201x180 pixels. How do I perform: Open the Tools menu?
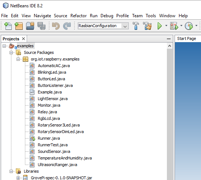pos(151,16)
